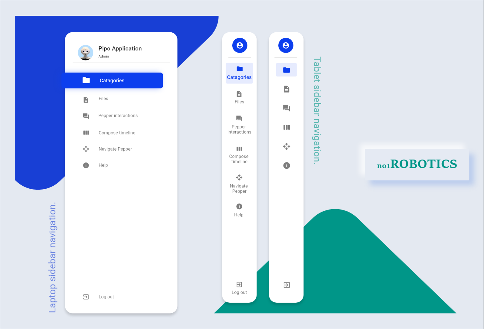The width and height of the screenshot is (484, 329).
Task: Click the Pipo Application profile avatar
Action: 86,52
